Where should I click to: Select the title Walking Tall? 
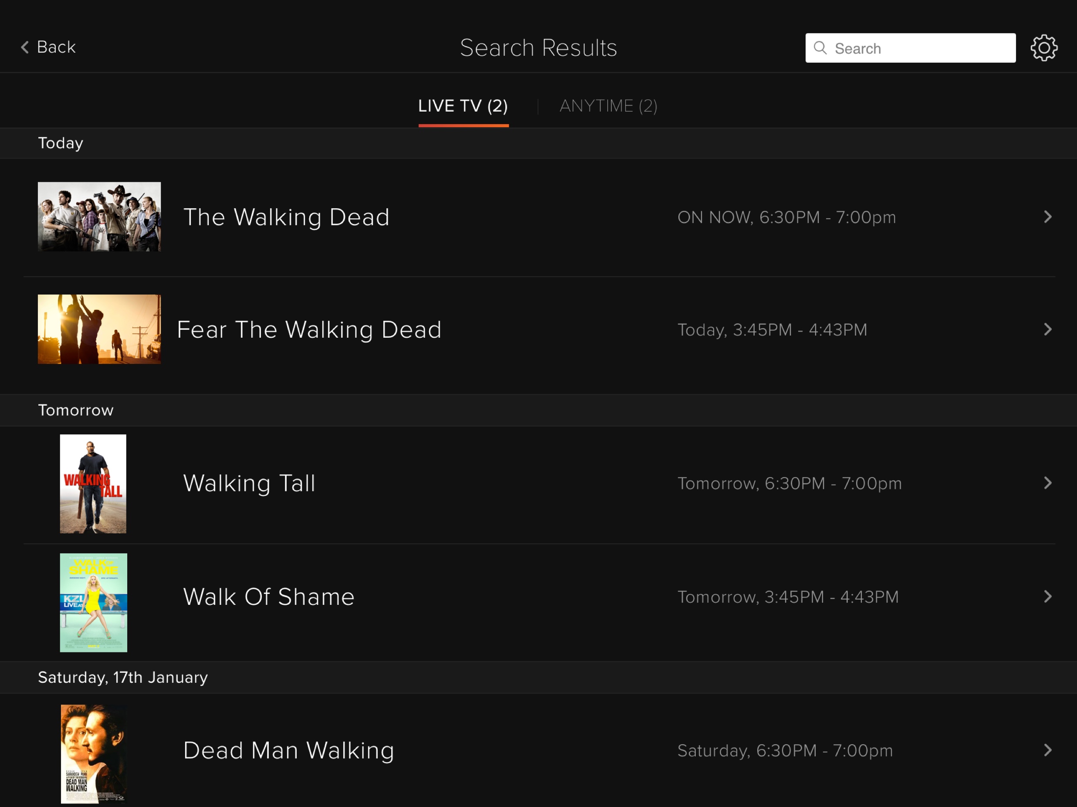(249, 484)
